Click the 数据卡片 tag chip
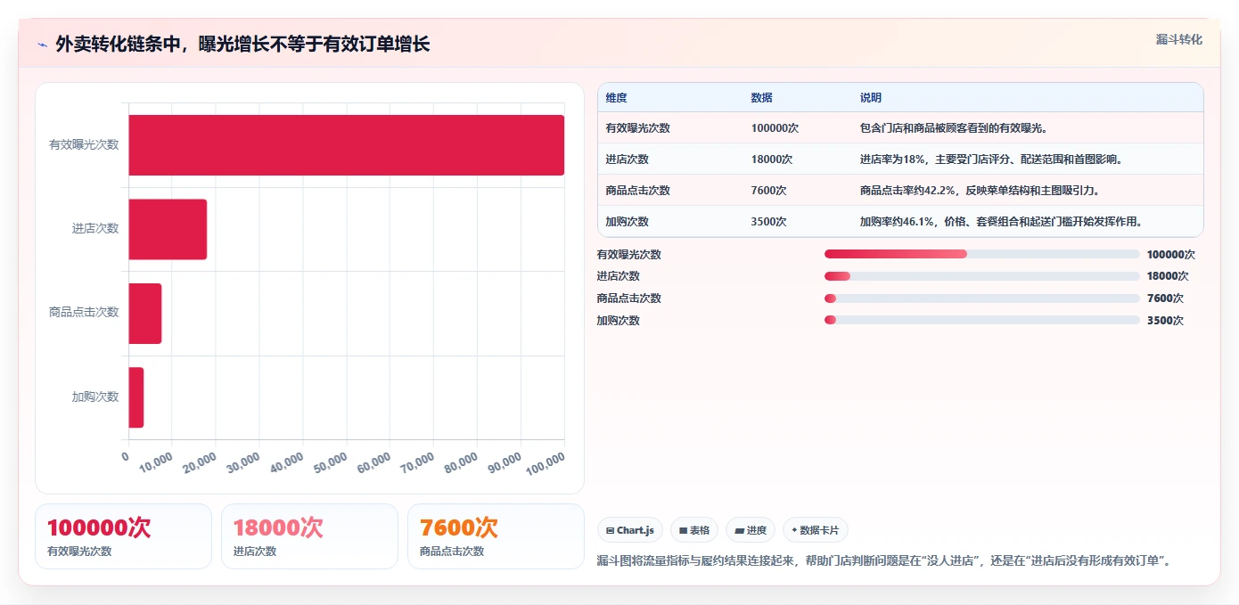Image resolution: width=1239 pixels, height=605 pixels. point(815,530)
